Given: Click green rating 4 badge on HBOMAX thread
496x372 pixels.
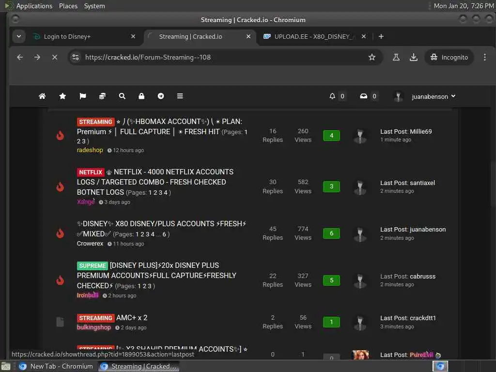Looking at the screenshot, I should click(331, 136).
